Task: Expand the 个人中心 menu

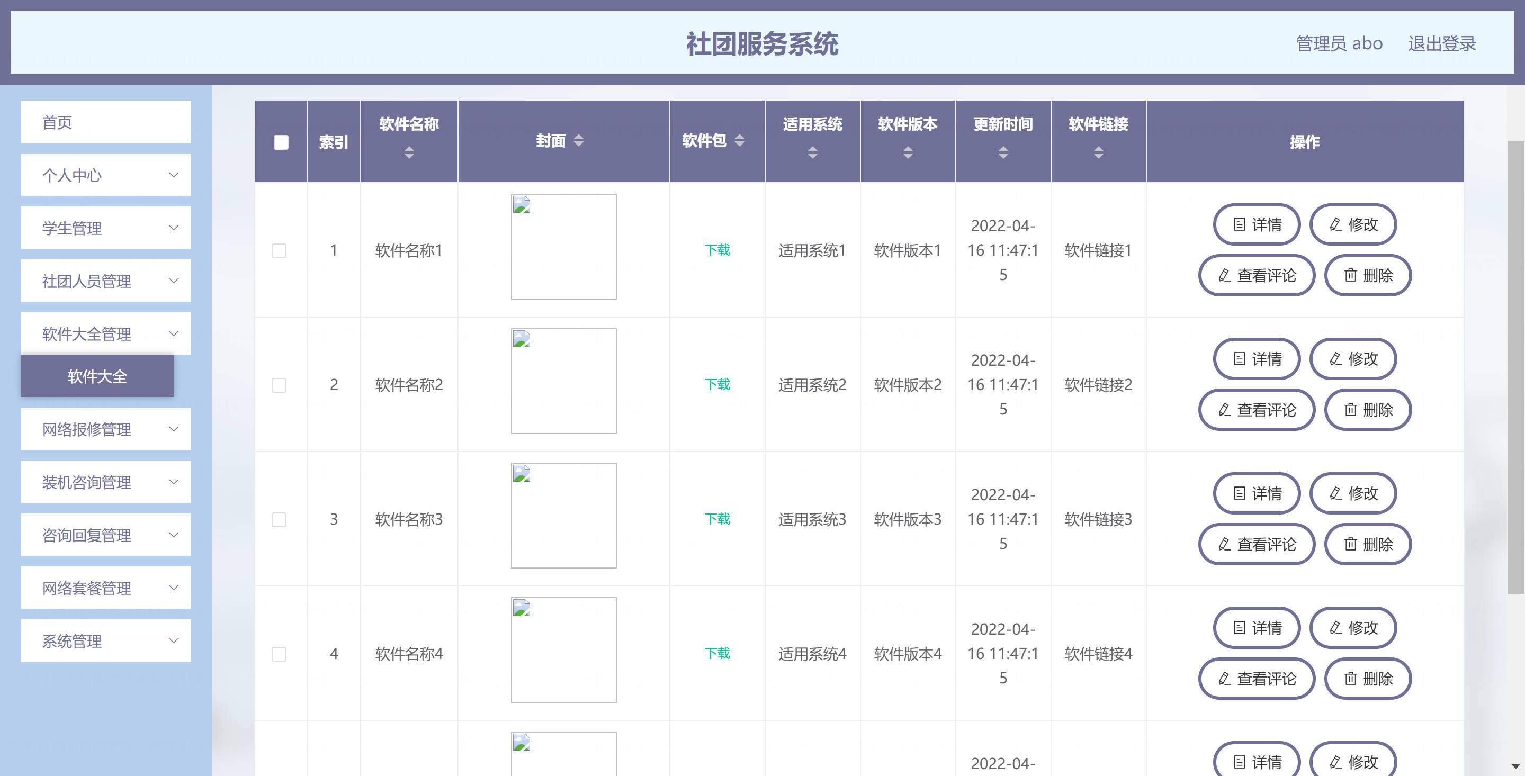Action: click(x=106, y=175)
